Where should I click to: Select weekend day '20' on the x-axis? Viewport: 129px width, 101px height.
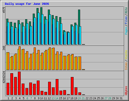tap(79, 98)
